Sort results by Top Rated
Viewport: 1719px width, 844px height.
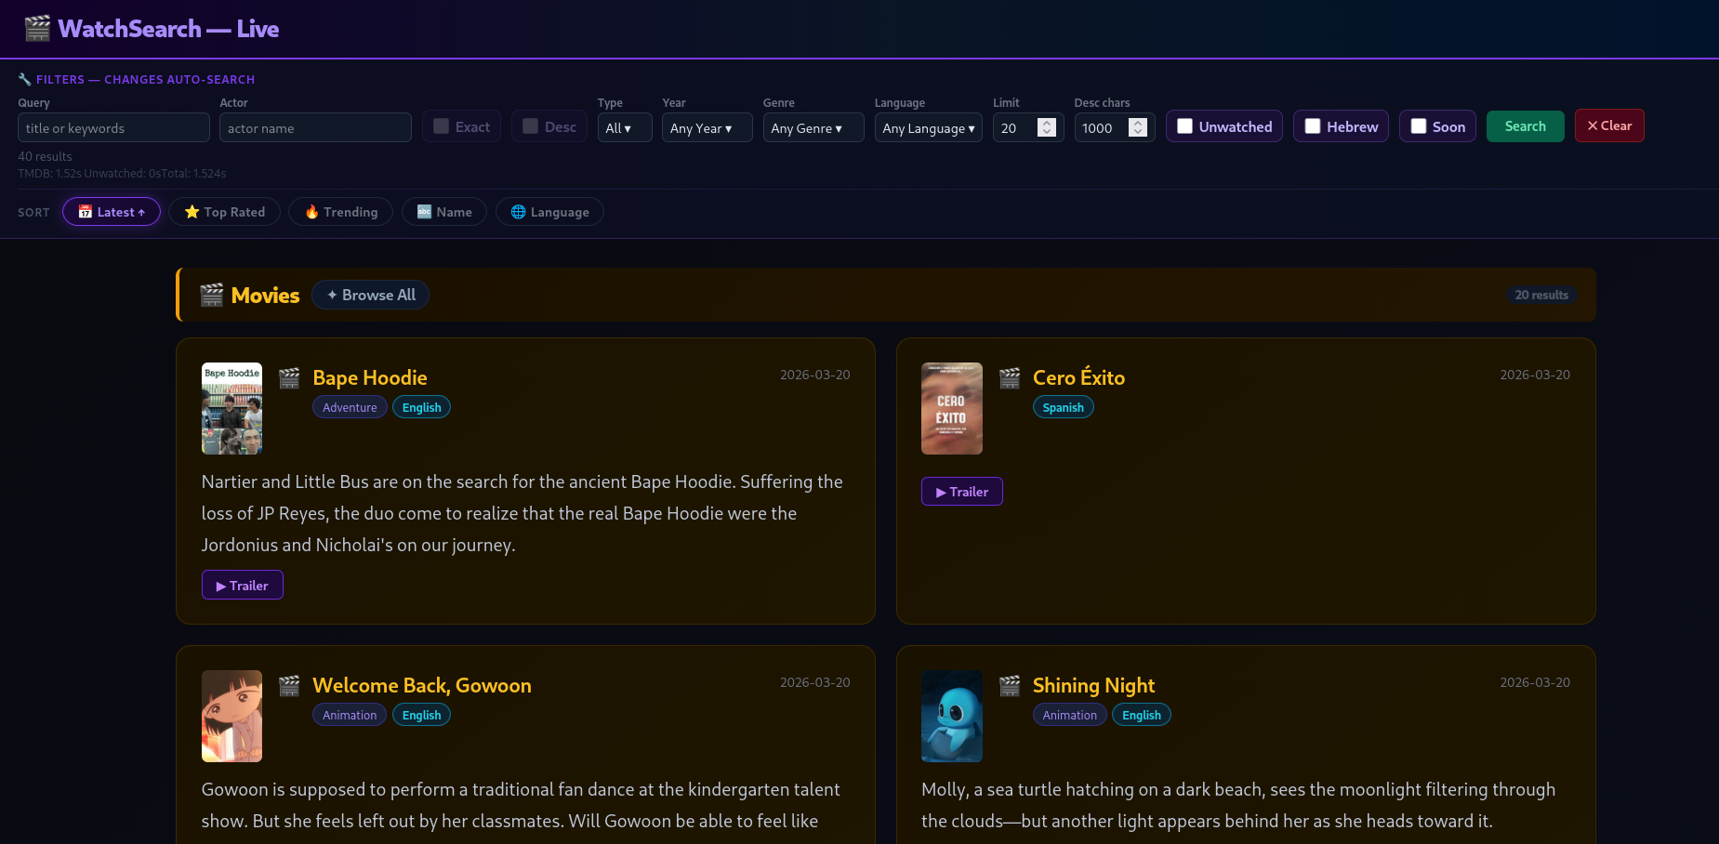[x=224, y=212]
